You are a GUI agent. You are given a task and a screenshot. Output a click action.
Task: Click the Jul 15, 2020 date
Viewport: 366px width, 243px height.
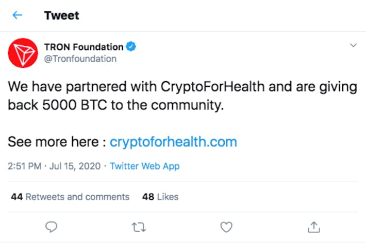point(75,166)
